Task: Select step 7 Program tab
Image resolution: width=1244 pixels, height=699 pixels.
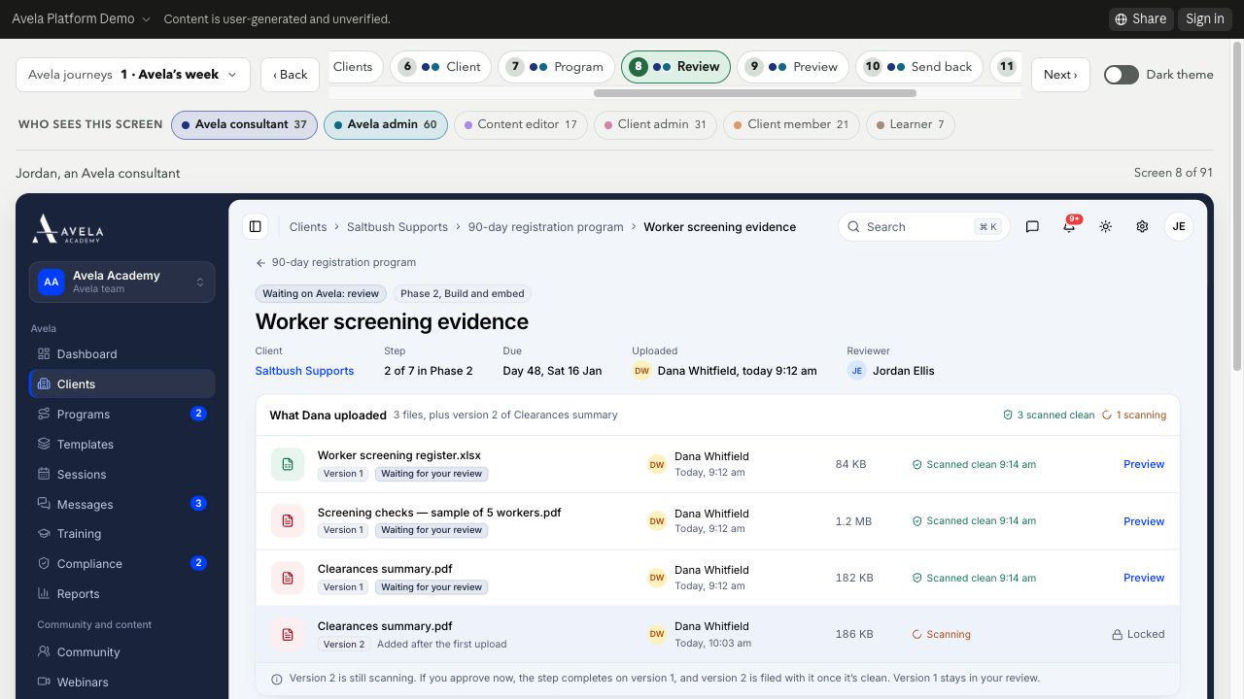Action: click(556, 67)
